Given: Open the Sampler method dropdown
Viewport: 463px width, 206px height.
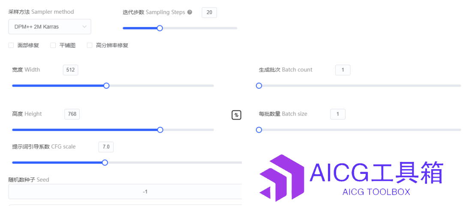Looking at the screenshot, I should click(50, 27).
